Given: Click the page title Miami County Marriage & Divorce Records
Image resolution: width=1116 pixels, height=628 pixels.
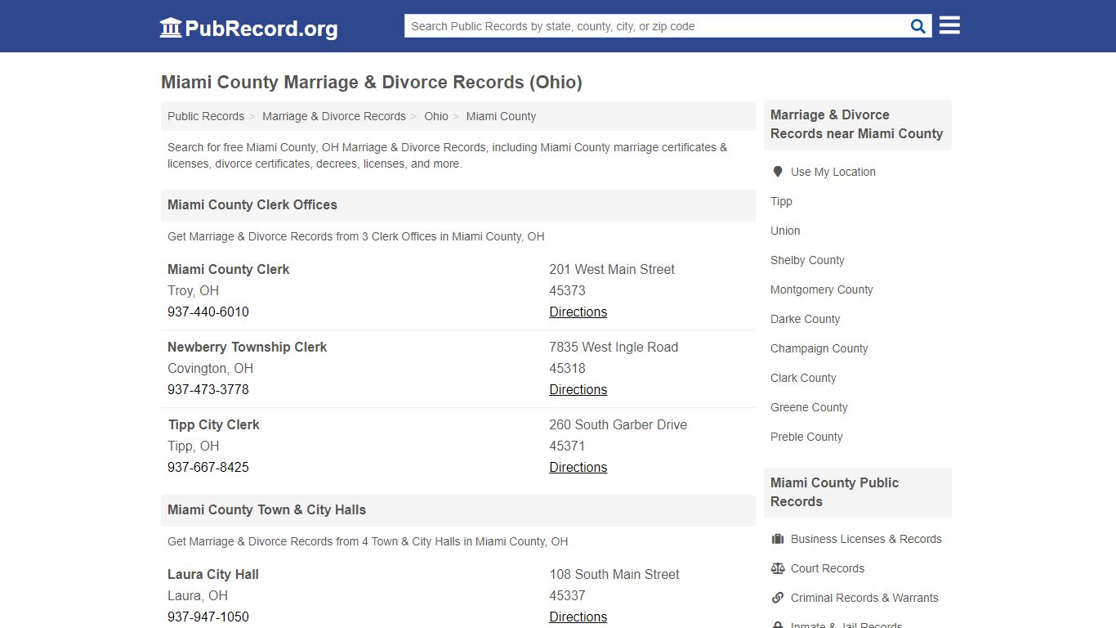Looking at the screenshot, I should click(372, 82).
